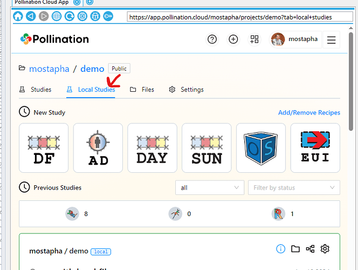Screen dimensions: 358x270
Task: Start a DF daylight factor recipe study
Action: point(44,148)
